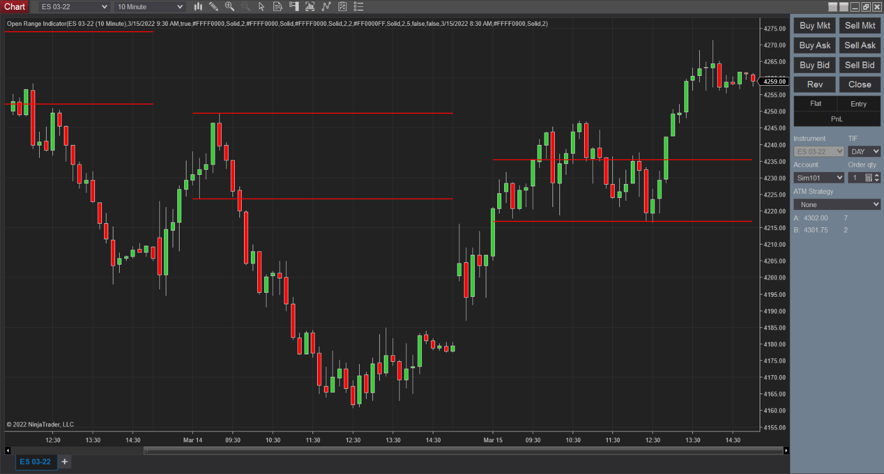Screen dimensions: 884x474
Task: Expand the 10 Minute interval selector
Action: click(x=150, y=7)
